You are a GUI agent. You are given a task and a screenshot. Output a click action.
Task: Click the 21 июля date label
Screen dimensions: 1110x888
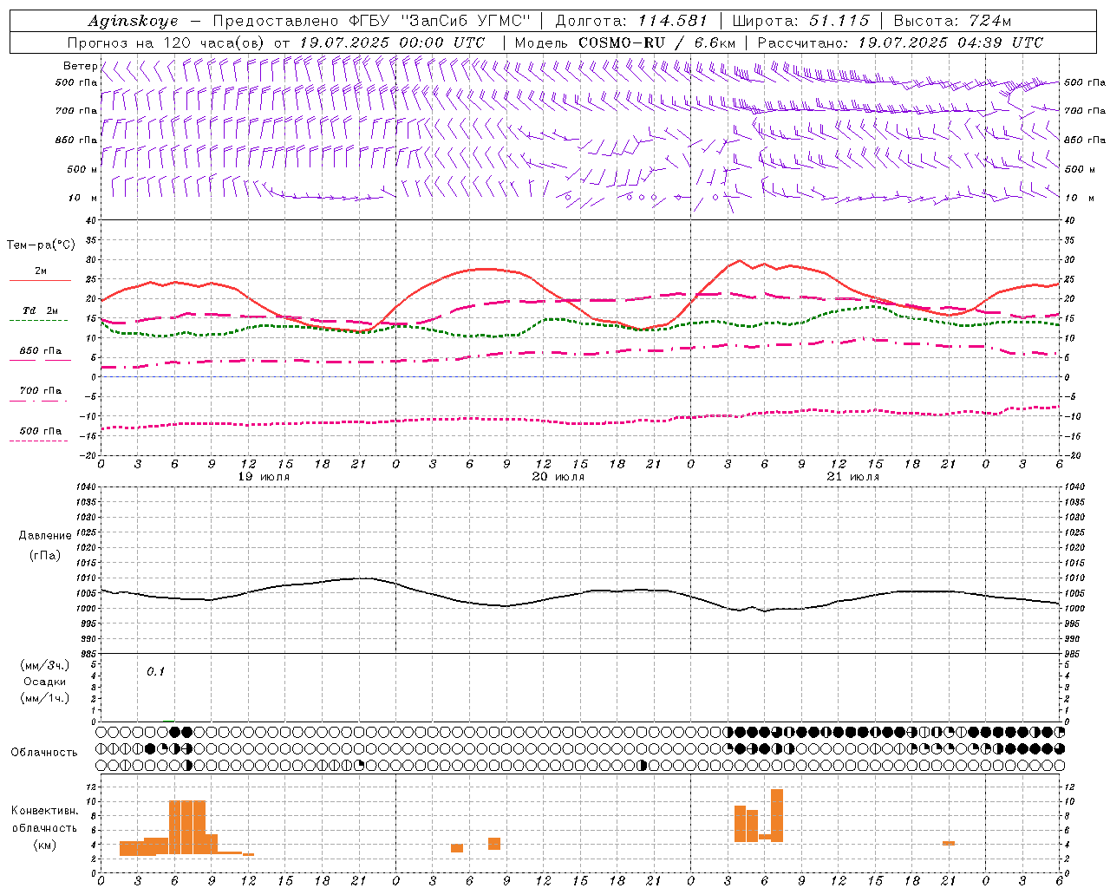point(853,477)
